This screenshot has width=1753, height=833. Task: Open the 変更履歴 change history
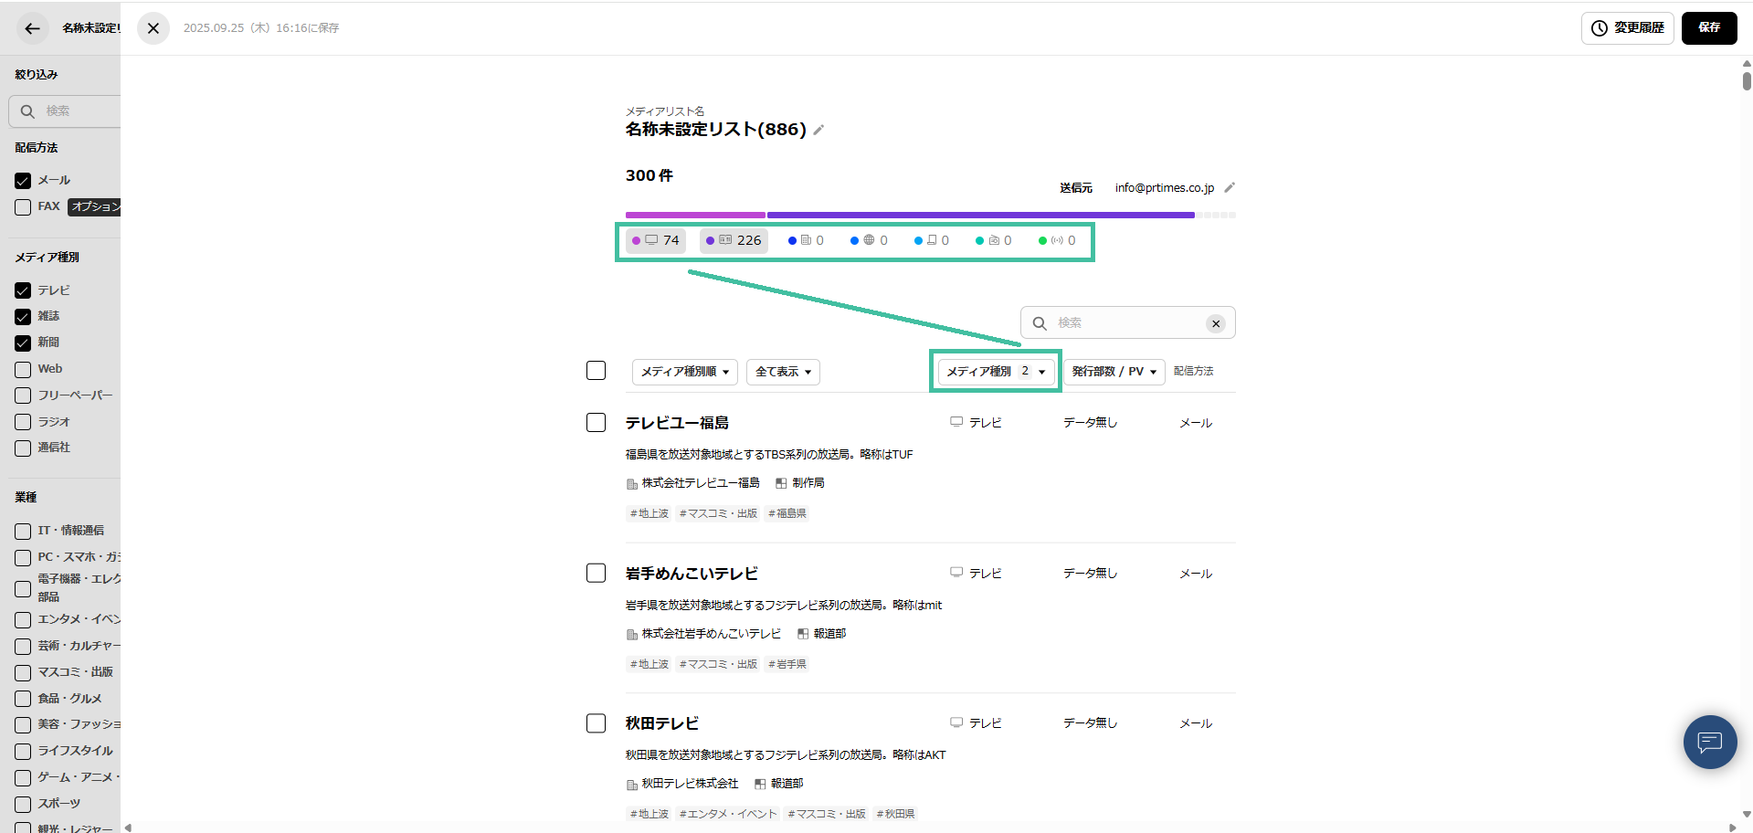pyautogui.click(x=1627, y=28)
